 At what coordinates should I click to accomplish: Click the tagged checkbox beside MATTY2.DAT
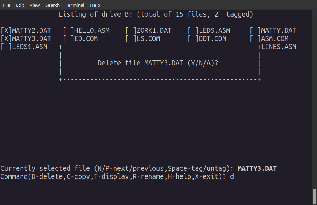(x=6, y=31)
